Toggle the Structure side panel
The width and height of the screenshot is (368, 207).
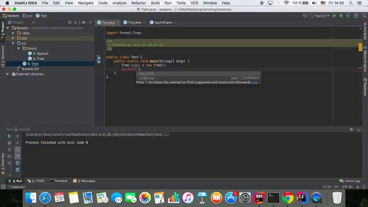(x=3, y=57)
